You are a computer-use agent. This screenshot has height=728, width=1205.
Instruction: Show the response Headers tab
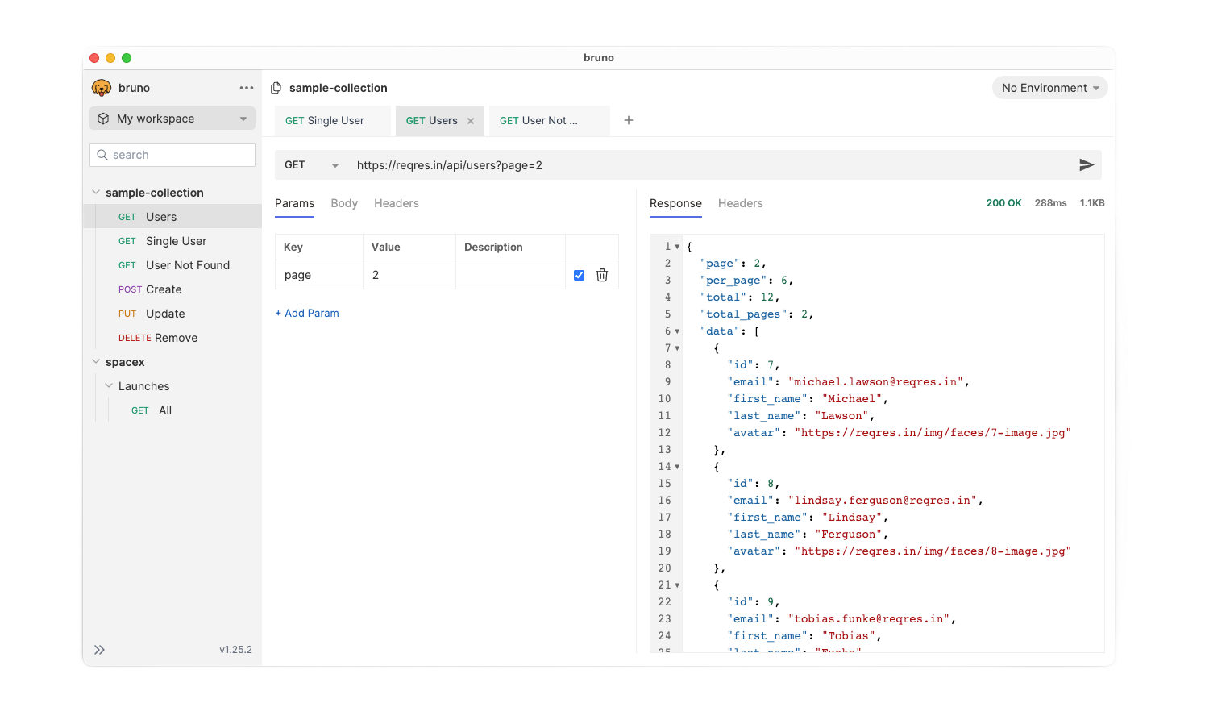(x=740, y=203)
